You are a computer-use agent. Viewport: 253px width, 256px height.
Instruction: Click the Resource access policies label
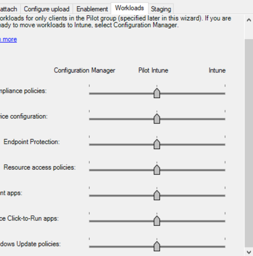(39, 168)
